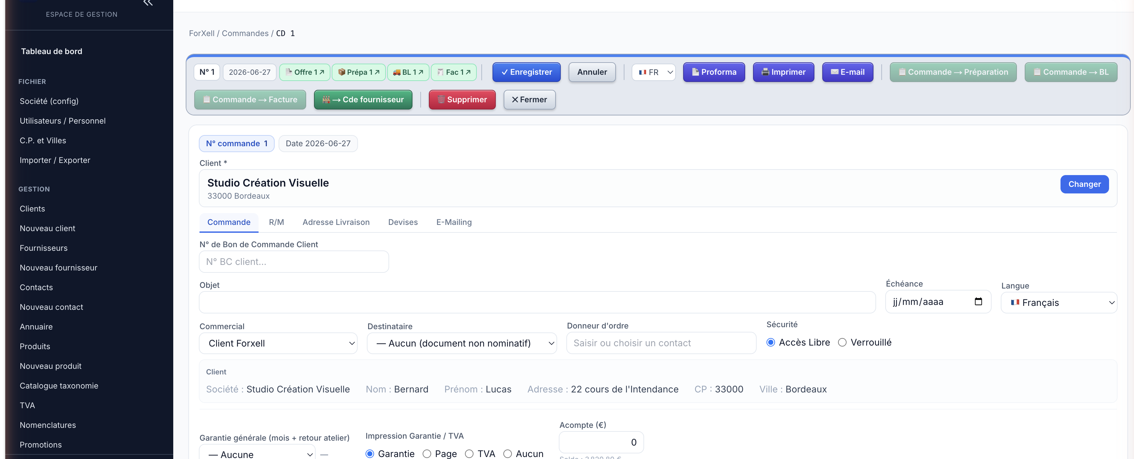
Task: Expand the Commercial Client Forxell dropdown
Action: [278, 343]
